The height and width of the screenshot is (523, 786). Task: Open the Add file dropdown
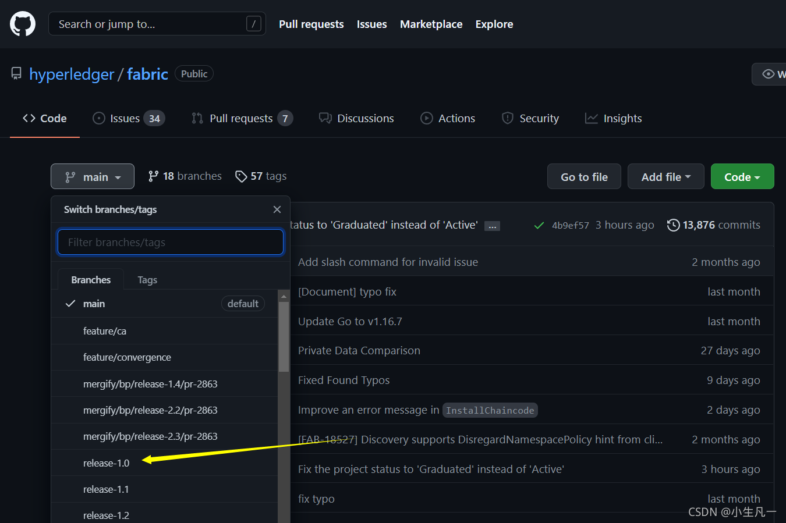tap(666, 176)
